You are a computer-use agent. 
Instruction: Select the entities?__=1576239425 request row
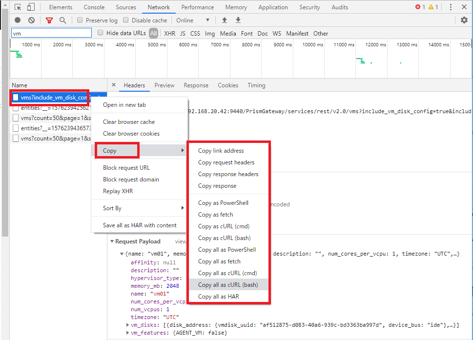[x=51, y=108]
